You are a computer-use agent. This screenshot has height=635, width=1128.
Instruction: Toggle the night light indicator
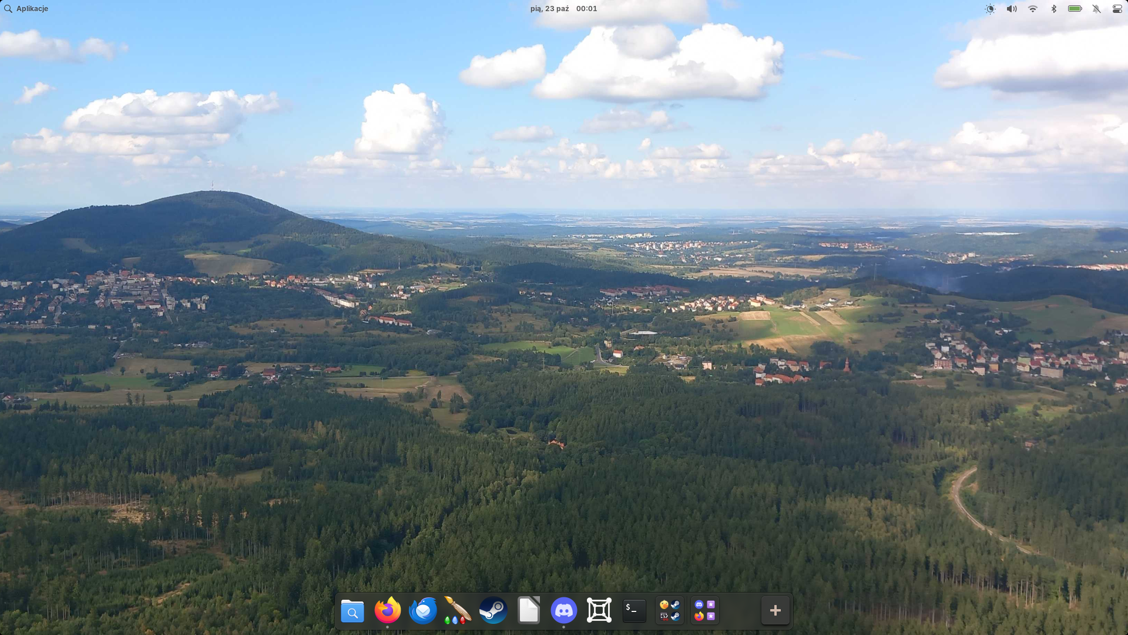[x=991, y=9]
